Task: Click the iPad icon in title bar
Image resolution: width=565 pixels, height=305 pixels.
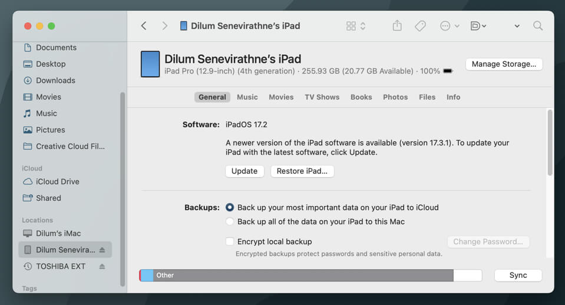Action: pyautogui.click(x=183, y=26)
